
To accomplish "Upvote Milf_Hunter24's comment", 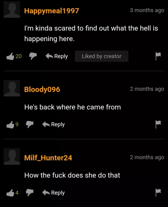I will point(10,193).
